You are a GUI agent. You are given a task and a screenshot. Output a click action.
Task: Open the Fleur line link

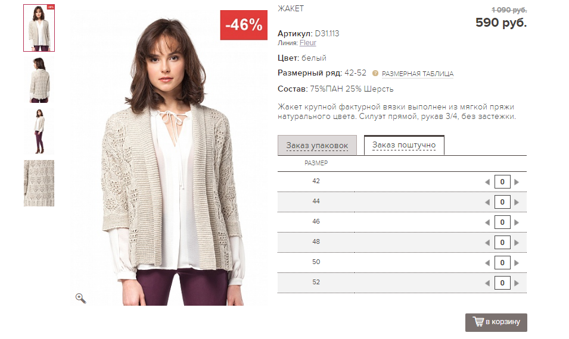pos(308,43)
